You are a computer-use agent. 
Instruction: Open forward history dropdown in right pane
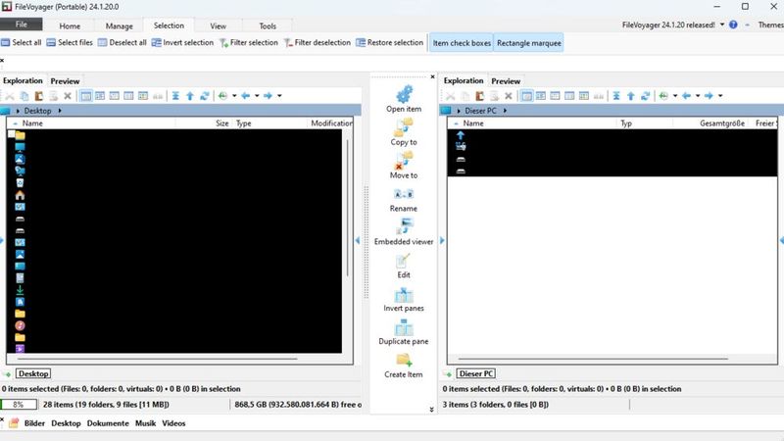tap(720, 95)
